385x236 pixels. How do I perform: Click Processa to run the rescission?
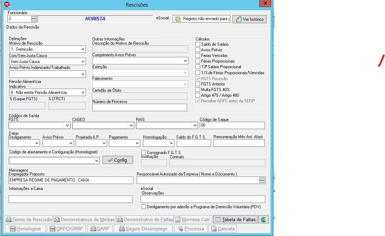tap(191, 229)
